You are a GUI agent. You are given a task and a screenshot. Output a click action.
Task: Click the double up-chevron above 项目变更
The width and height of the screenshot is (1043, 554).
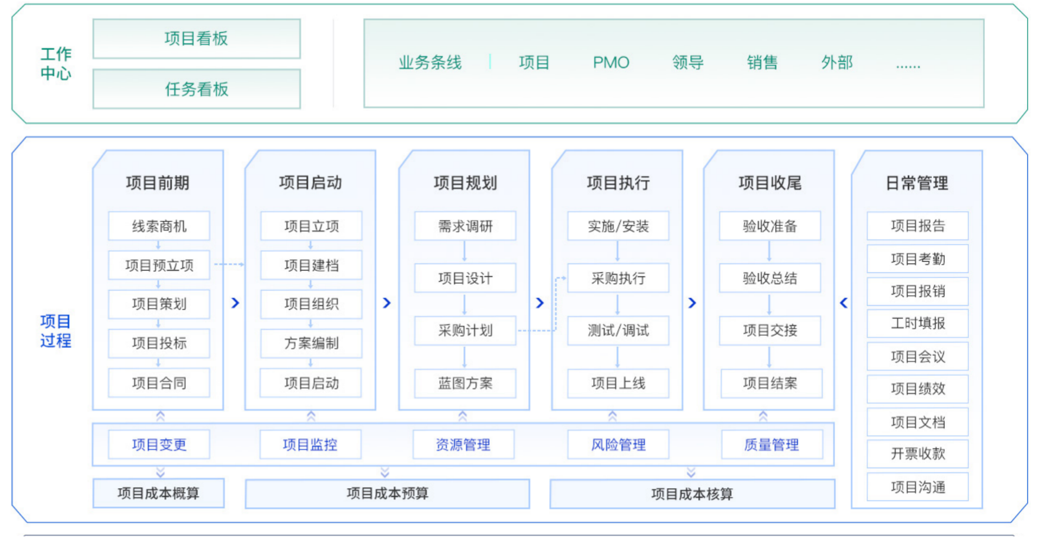[160, 416]
